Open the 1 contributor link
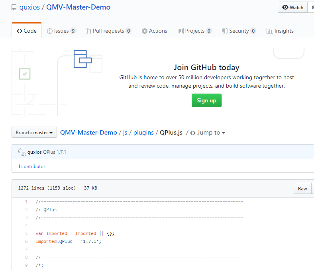Viewport: 314px width, 270px height. [31, 166]
